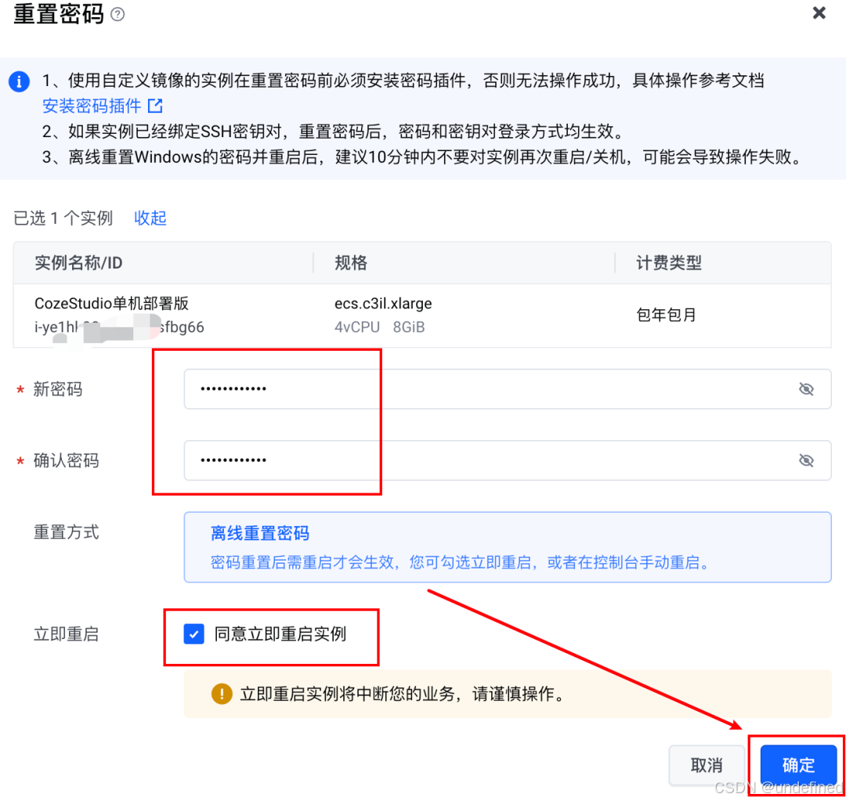Viewport: 846px width, 801px height.
Task: Click the 确认密码 input field
Action: click(507, 460)
